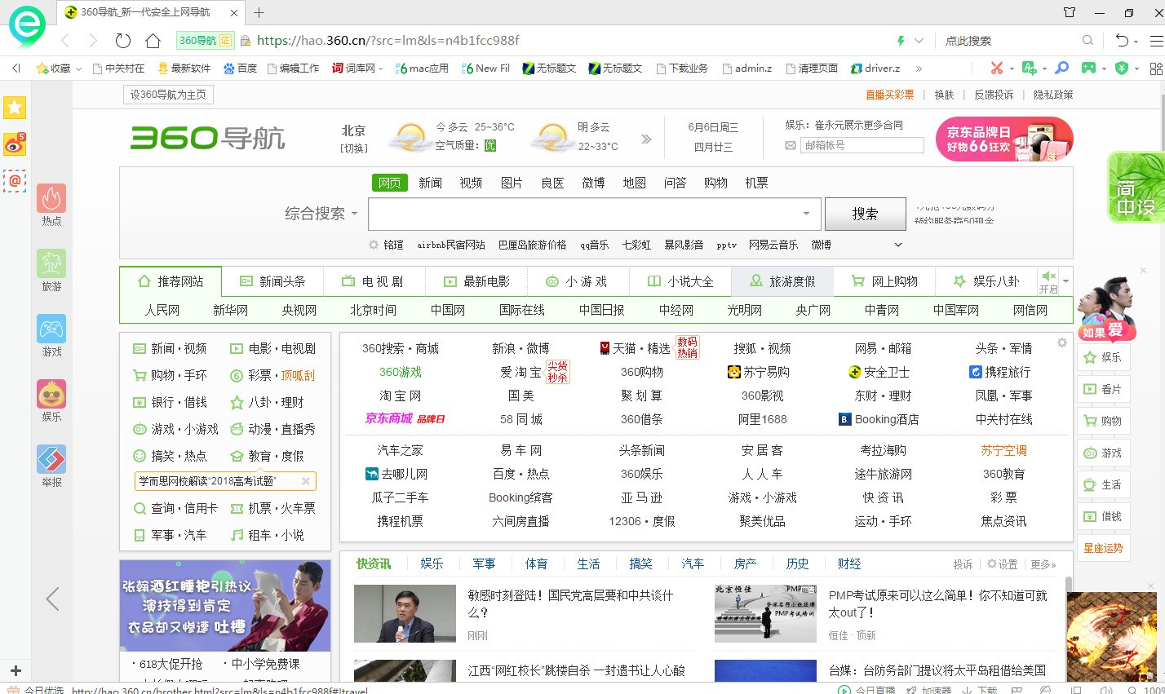Click the page refresh icon in the toolbar
Viewport: 1165px width, 694px height.
(x=123, y=40)
